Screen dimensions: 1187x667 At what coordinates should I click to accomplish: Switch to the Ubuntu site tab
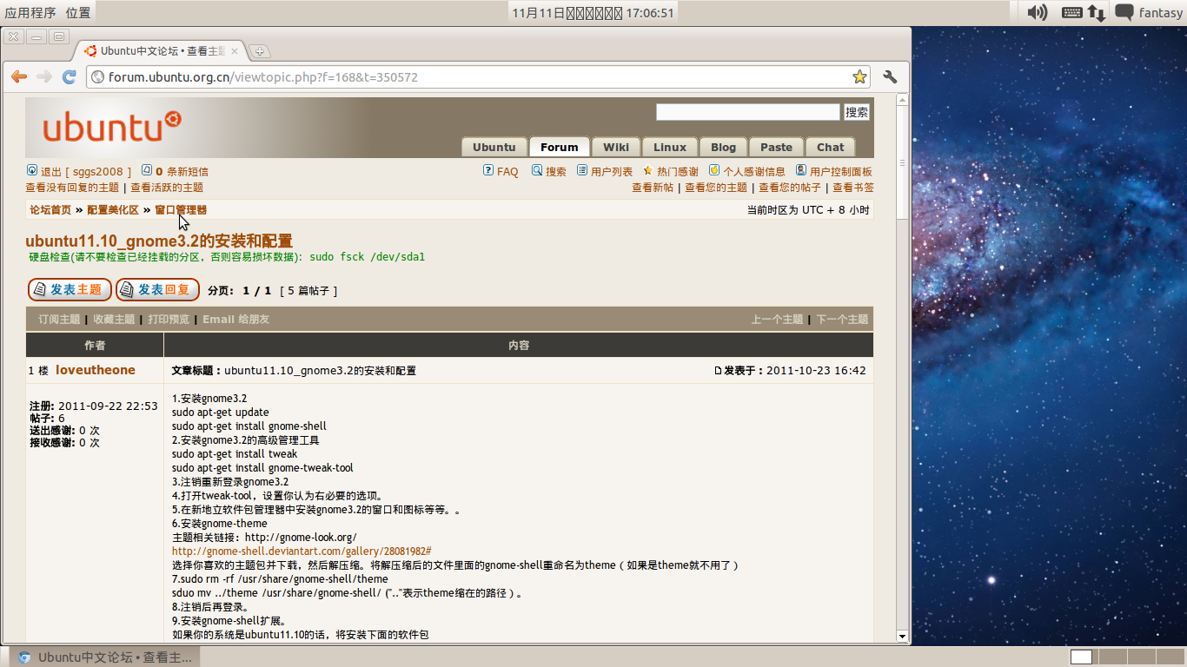click(x=494, y=147)
